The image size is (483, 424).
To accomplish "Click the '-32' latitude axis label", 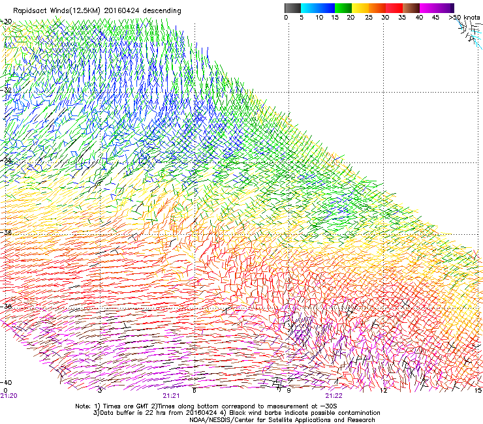I will 6,90.
